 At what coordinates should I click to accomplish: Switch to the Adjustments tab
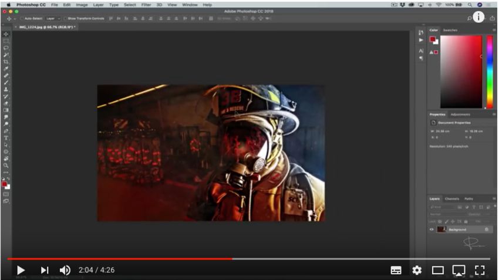(x=460, y=114)
